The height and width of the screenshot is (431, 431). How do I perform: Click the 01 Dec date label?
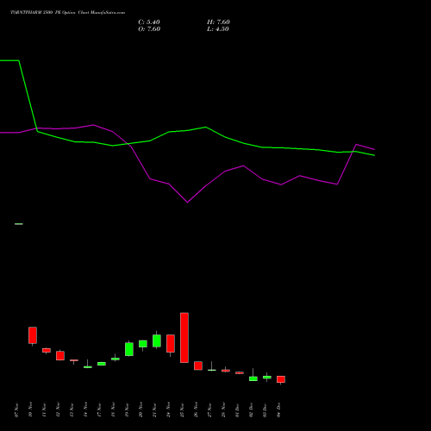point(237,410)
